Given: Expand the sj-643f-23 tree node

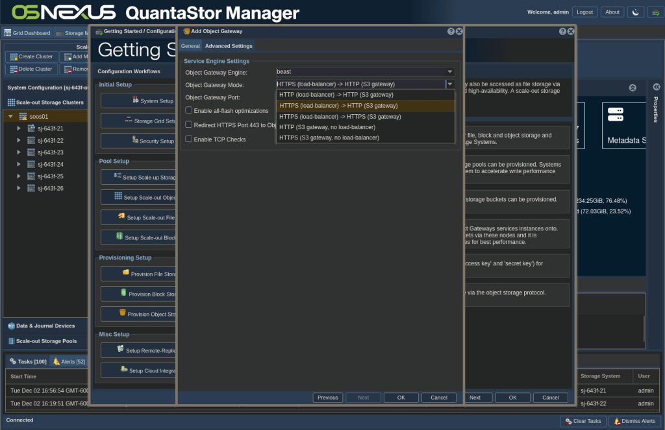Looking at the screenshot, I should click(x=19, y=152).
